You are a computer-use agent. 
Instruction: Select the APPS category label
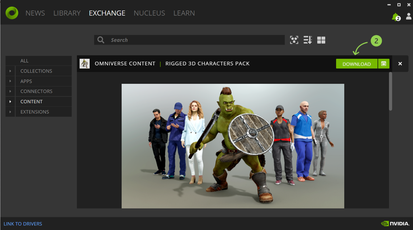click(26, 81)
